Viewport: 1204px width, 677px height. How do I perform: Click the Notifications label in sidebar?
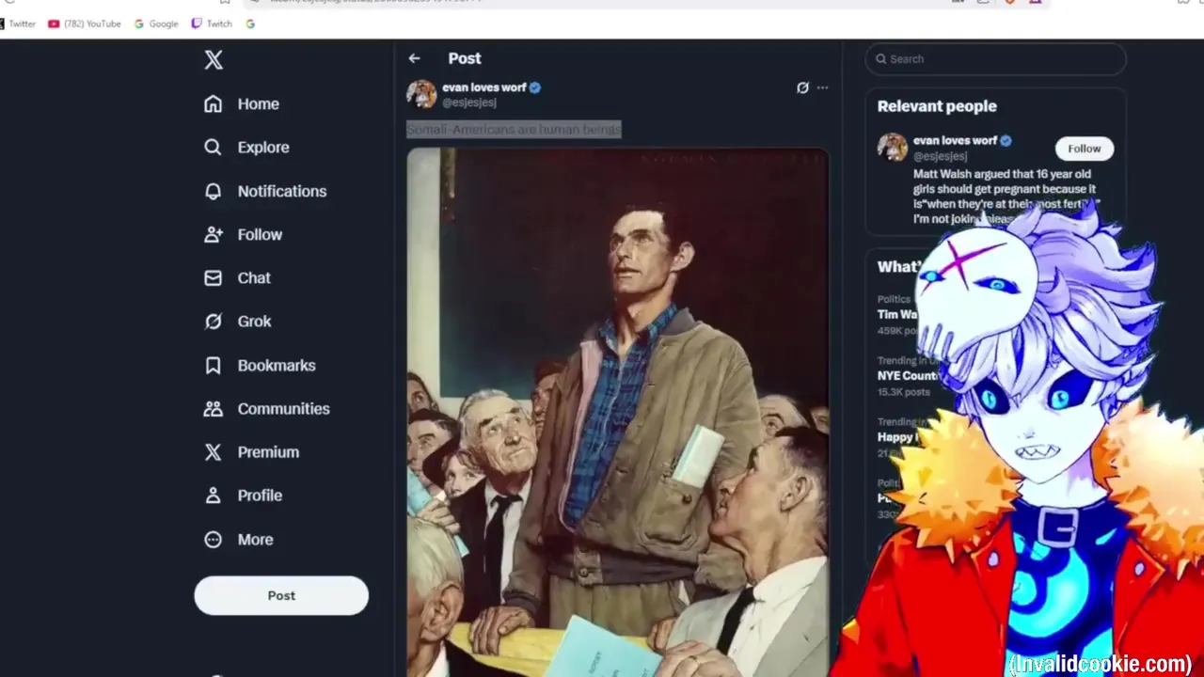click(x=282, y=191)
